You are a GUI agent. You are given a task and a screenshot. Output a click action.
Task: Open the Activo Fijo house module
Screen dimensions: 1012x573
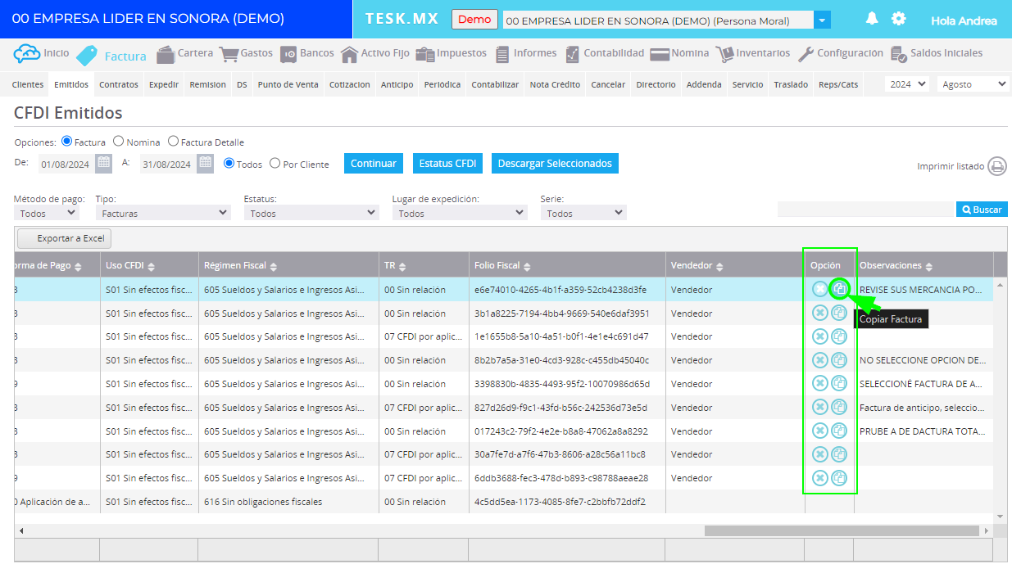[349, 54]
